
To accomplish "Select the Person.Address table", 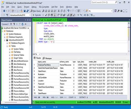I will (x=19, y=91).
